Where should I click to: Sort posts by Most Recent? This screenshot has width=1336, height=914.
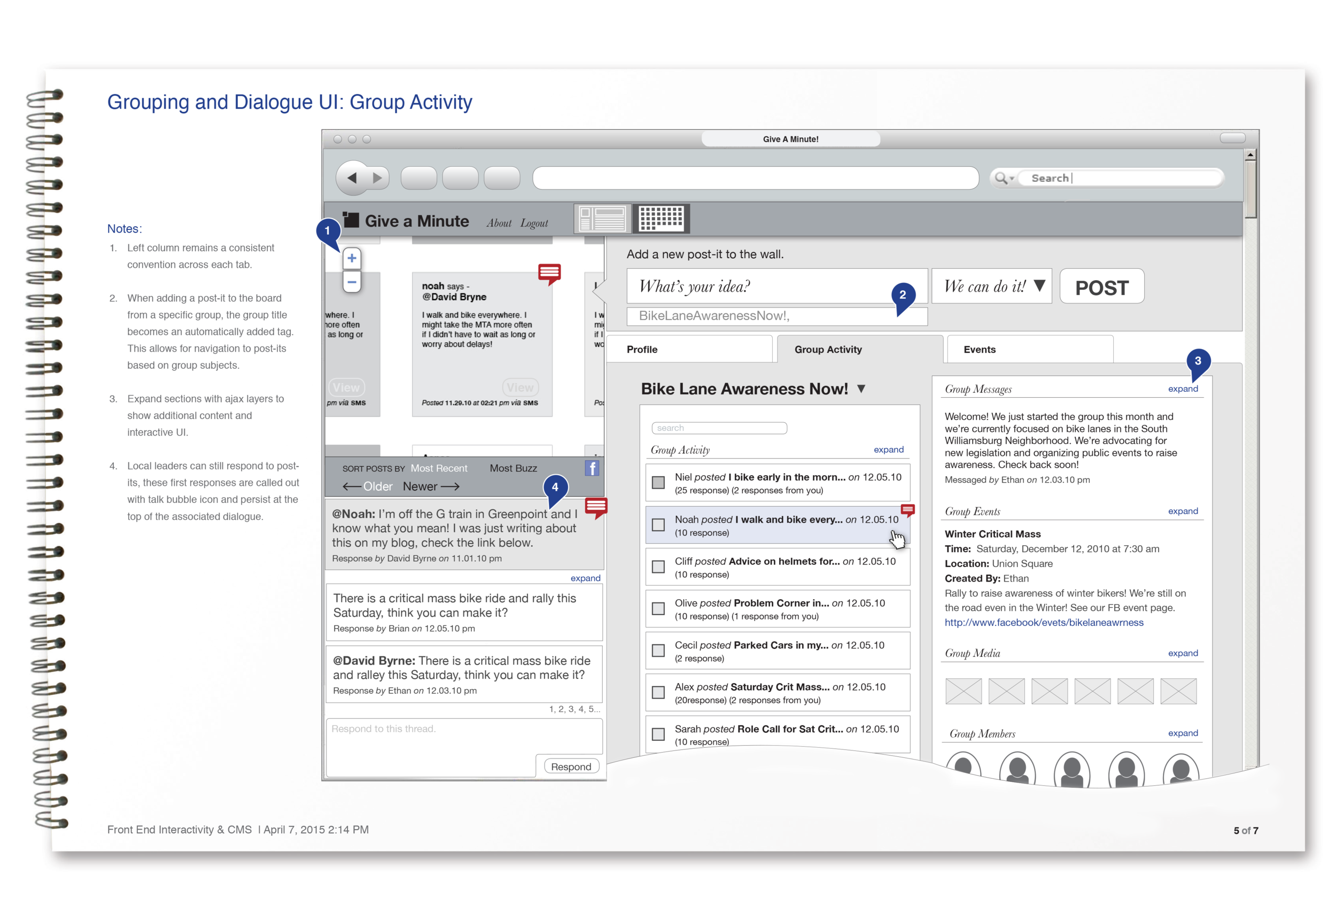(439, 469)
